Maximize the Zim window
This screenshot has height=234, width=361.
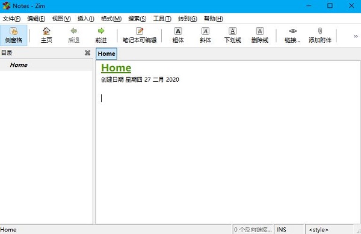click(330, 6)
